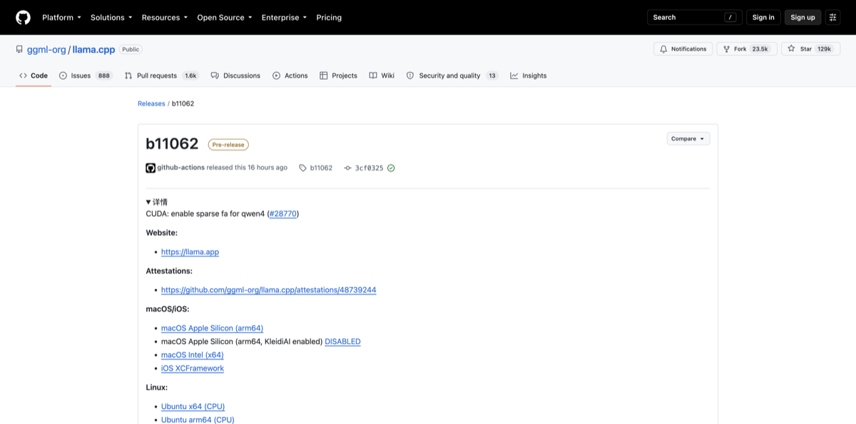The width and height of the screenshot is (856, 424).
Task: Visit the https://llama.app website link
Action: [x=190, y=252]
